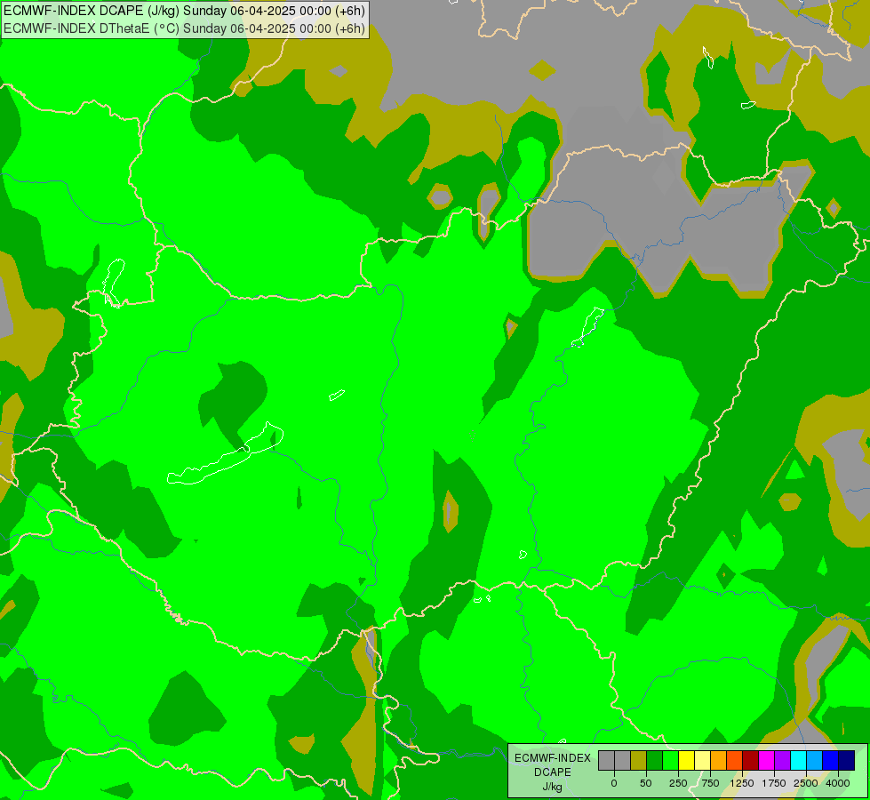Choose the dark red legend swatch
Image resolution: width=870 pixels, height=800 pixels.
tap(751, 761)
